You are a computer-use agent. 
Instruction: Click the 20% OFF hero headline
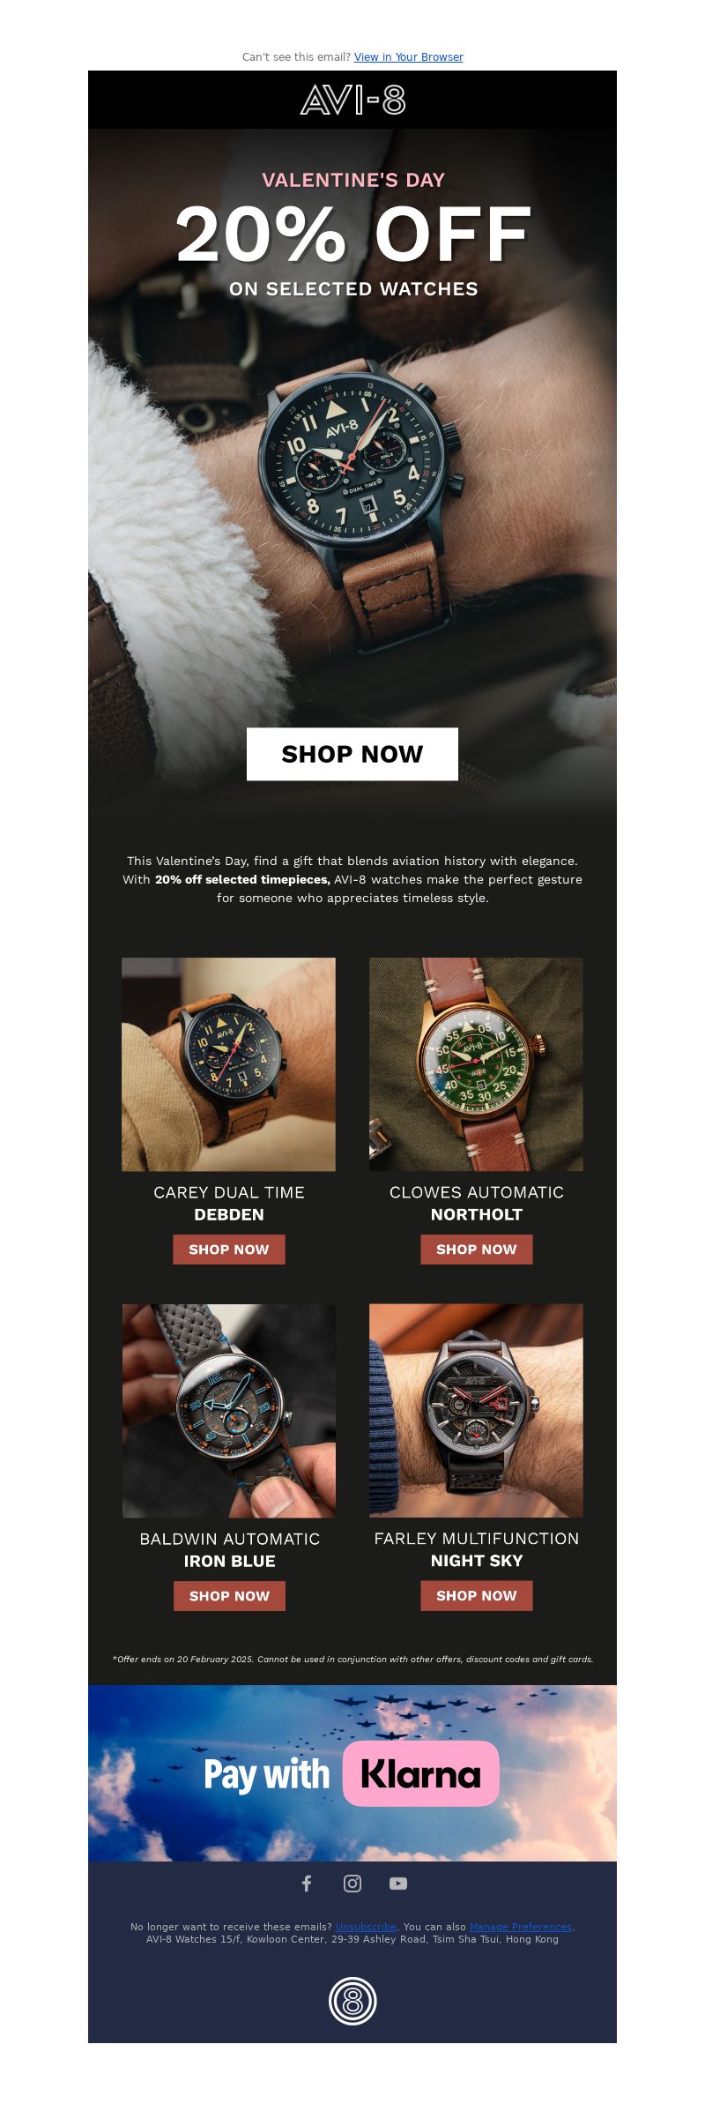pos(352,235)
